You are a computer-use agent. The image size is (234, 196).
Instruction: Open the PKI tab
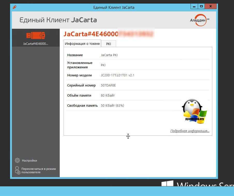click(109, 44)
